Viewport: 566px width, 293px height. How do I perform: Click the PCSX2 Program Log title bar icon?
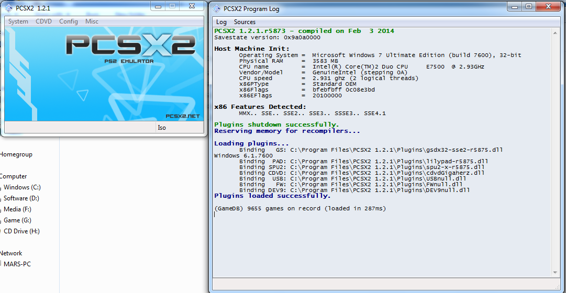(x=216, y=9)
